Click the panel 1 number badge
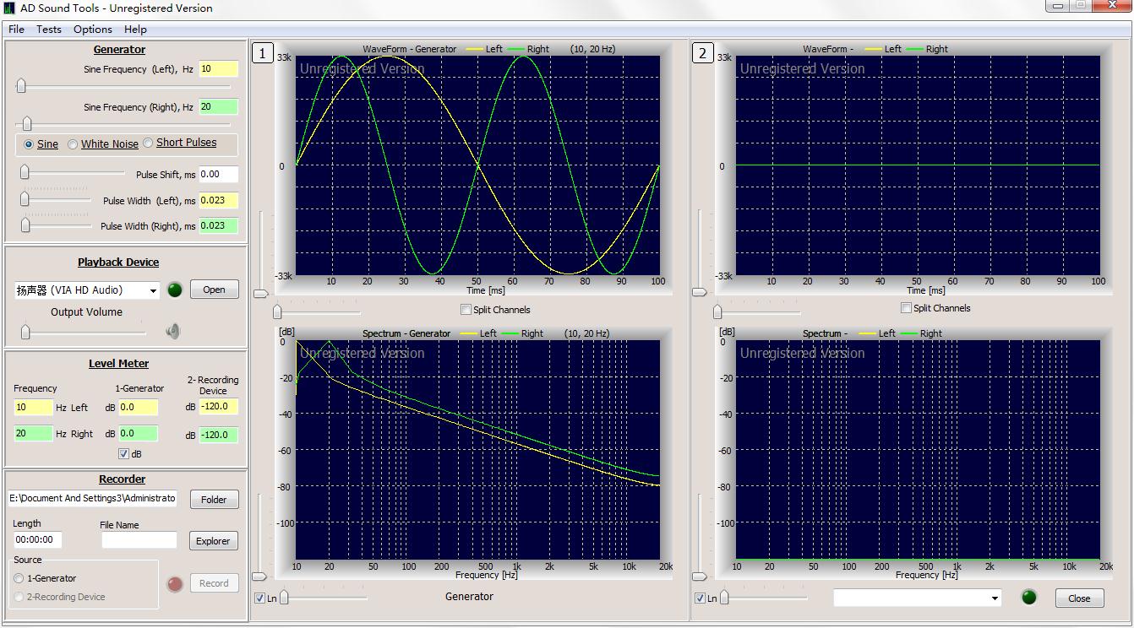The width and height of the screenshot is (1134, 628). tap(262, 54)
